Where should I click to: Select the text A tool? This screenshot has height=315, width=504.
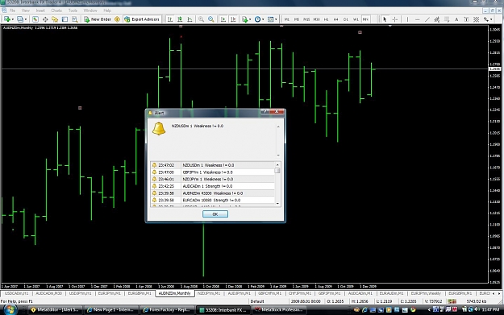pos(456,19)
